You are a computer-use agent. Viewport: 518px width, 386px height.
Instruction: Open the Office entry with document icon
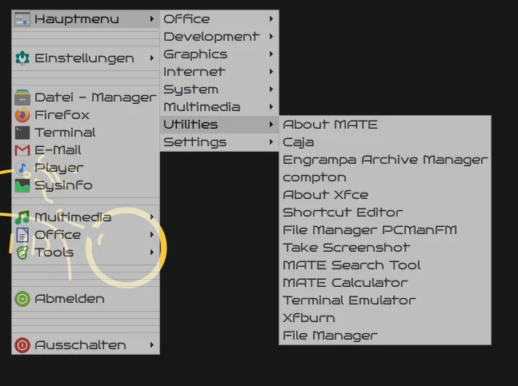click(x=86, y=235)
